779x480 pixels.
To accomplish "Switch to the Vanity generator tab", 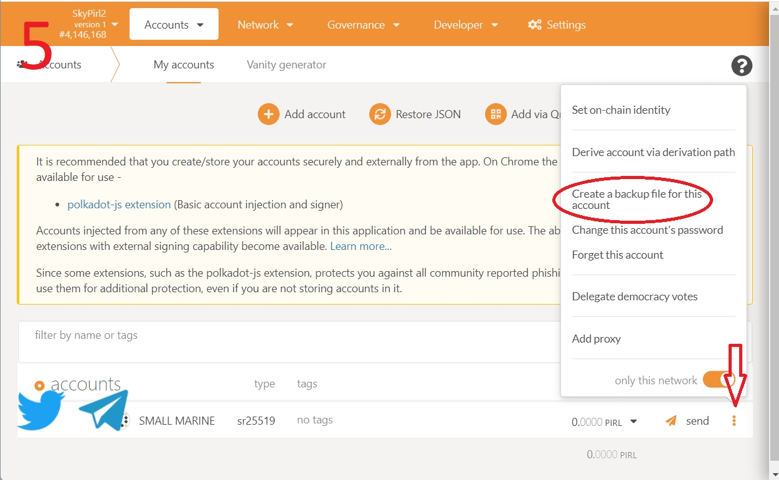I will pyautogui.click(x=286, y=65).
